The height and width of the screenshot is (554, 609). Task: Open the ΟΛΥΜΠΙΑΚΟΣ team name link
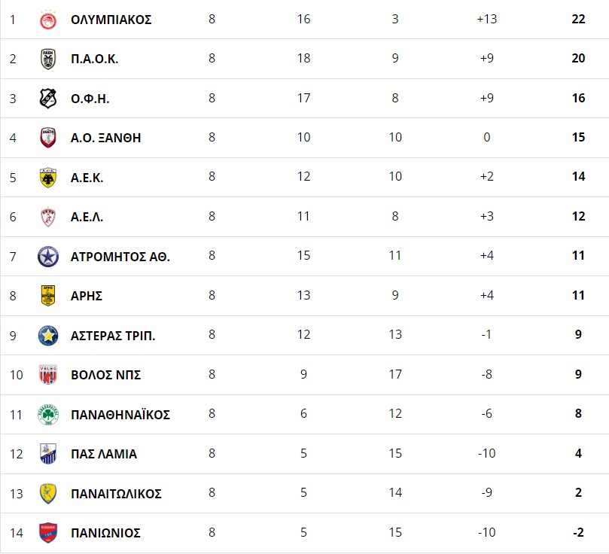[x=111, y=20]
